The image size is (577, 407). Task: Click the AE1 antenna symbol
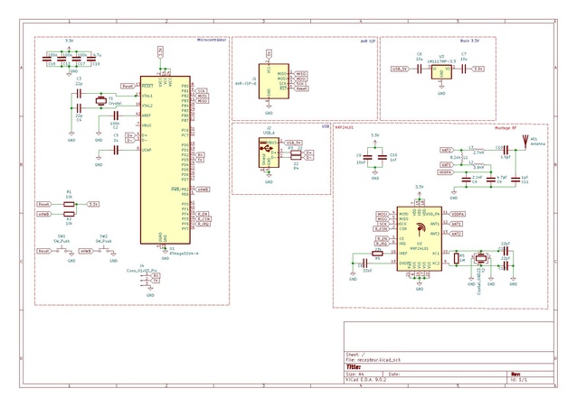525,142
